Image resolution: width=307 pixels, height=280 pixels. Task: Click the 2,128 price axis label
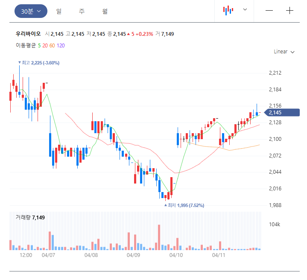coord(275,122)
